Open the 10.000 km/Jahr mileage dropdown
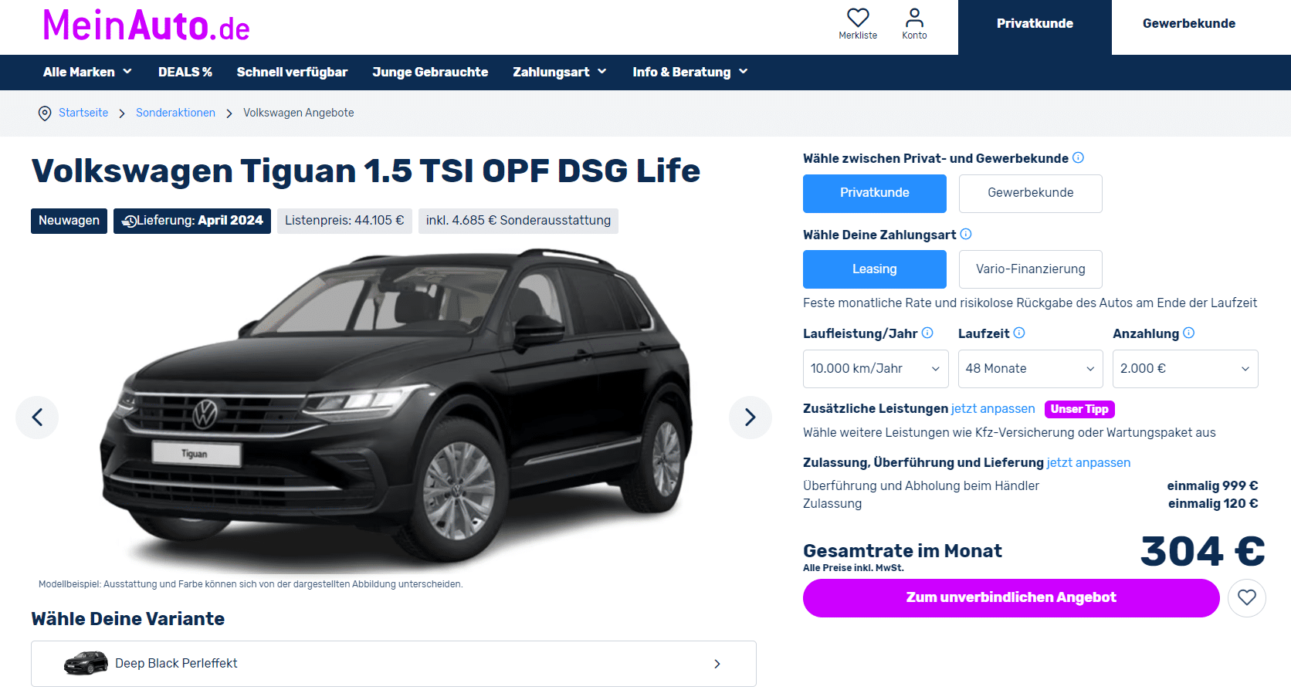Screen dimensions: 1291x700 pos(876,369)
